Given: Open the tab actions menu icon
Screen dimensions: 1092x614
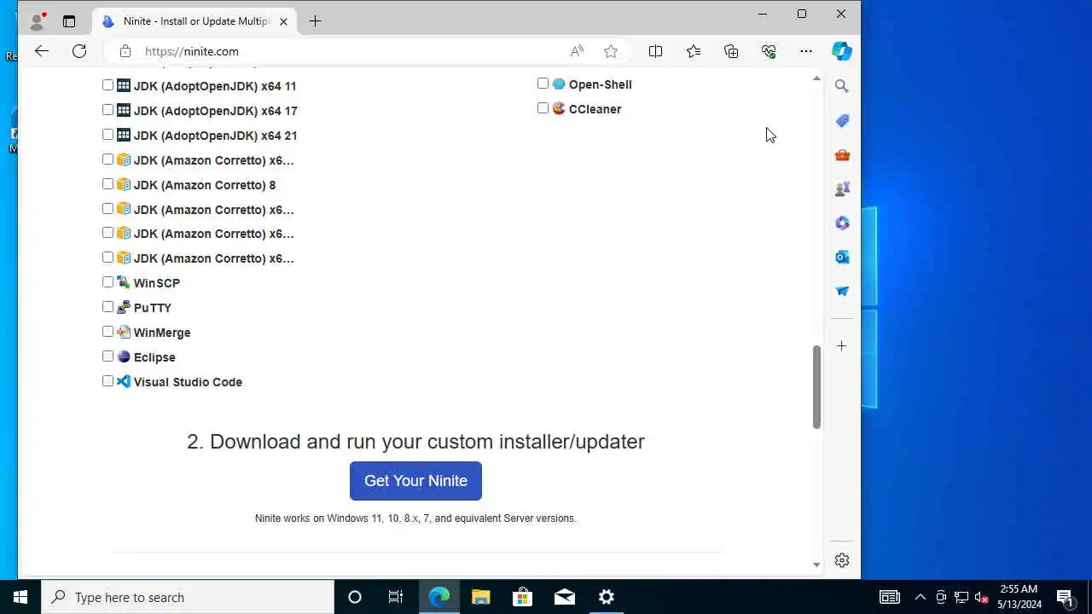Looking at the screenshot, I should (x=69, y=21).
